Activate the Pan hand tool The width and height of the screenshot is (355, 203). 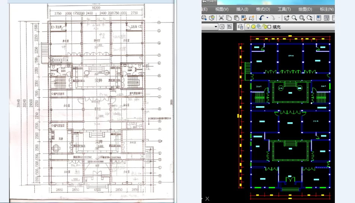pos(287,18)
